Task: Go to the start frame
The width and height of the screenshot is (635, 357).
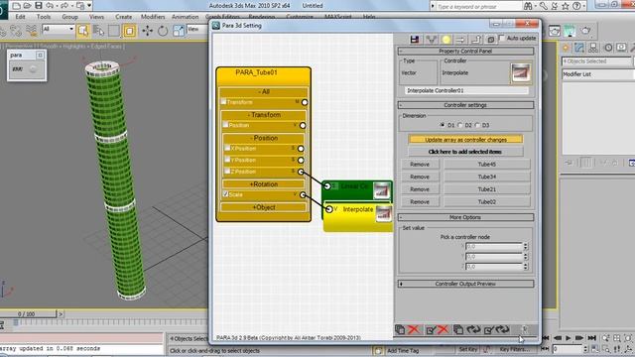Action: (546, 338)
